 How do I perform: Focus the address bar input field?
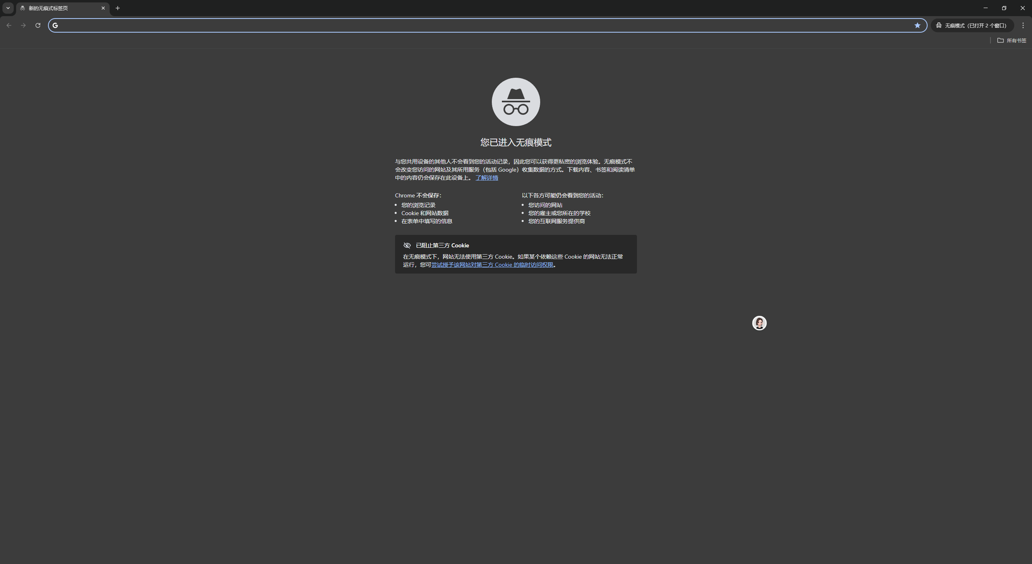[484, 25]
